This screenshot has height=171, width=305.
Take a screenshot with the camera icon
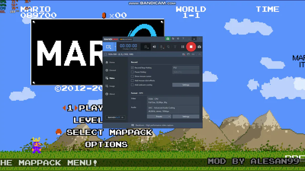[x=199, y=47]
